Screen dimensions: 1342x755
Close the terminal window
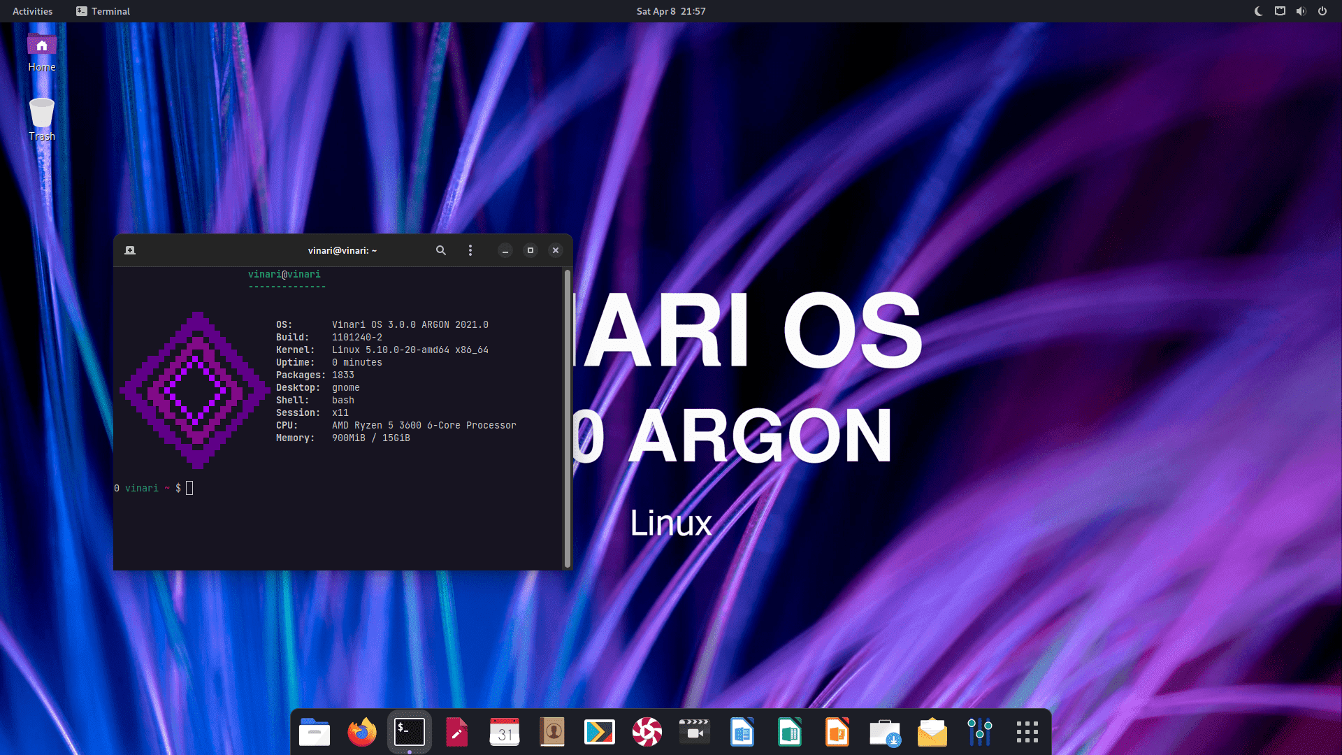[556, 250]
